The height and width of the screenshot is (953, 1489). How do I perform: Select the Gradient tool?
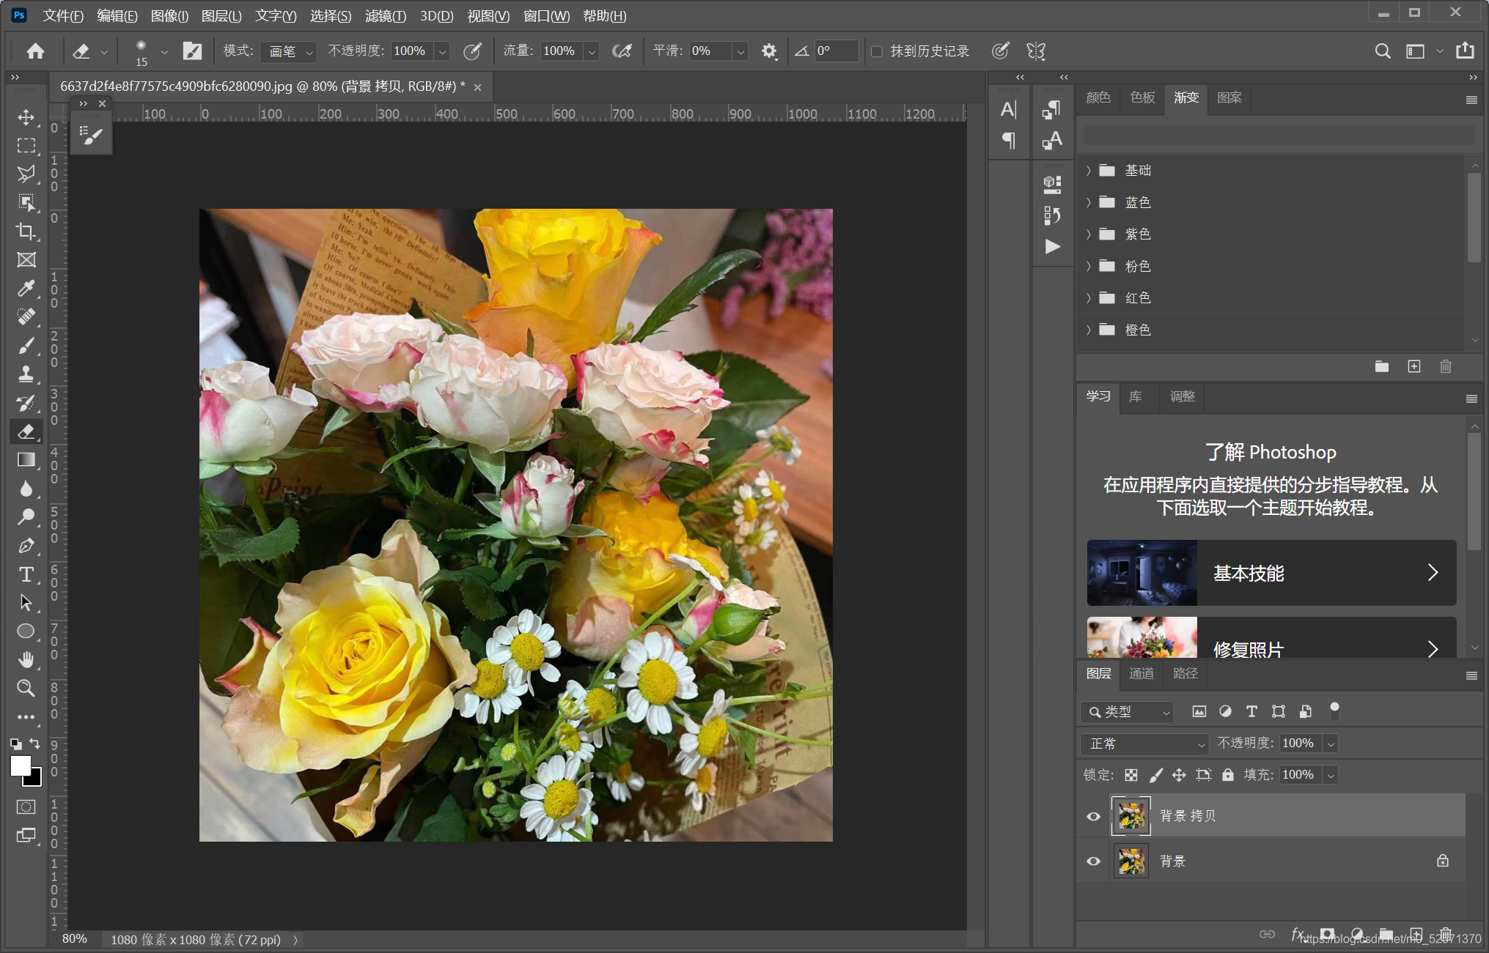click(26, 459)
